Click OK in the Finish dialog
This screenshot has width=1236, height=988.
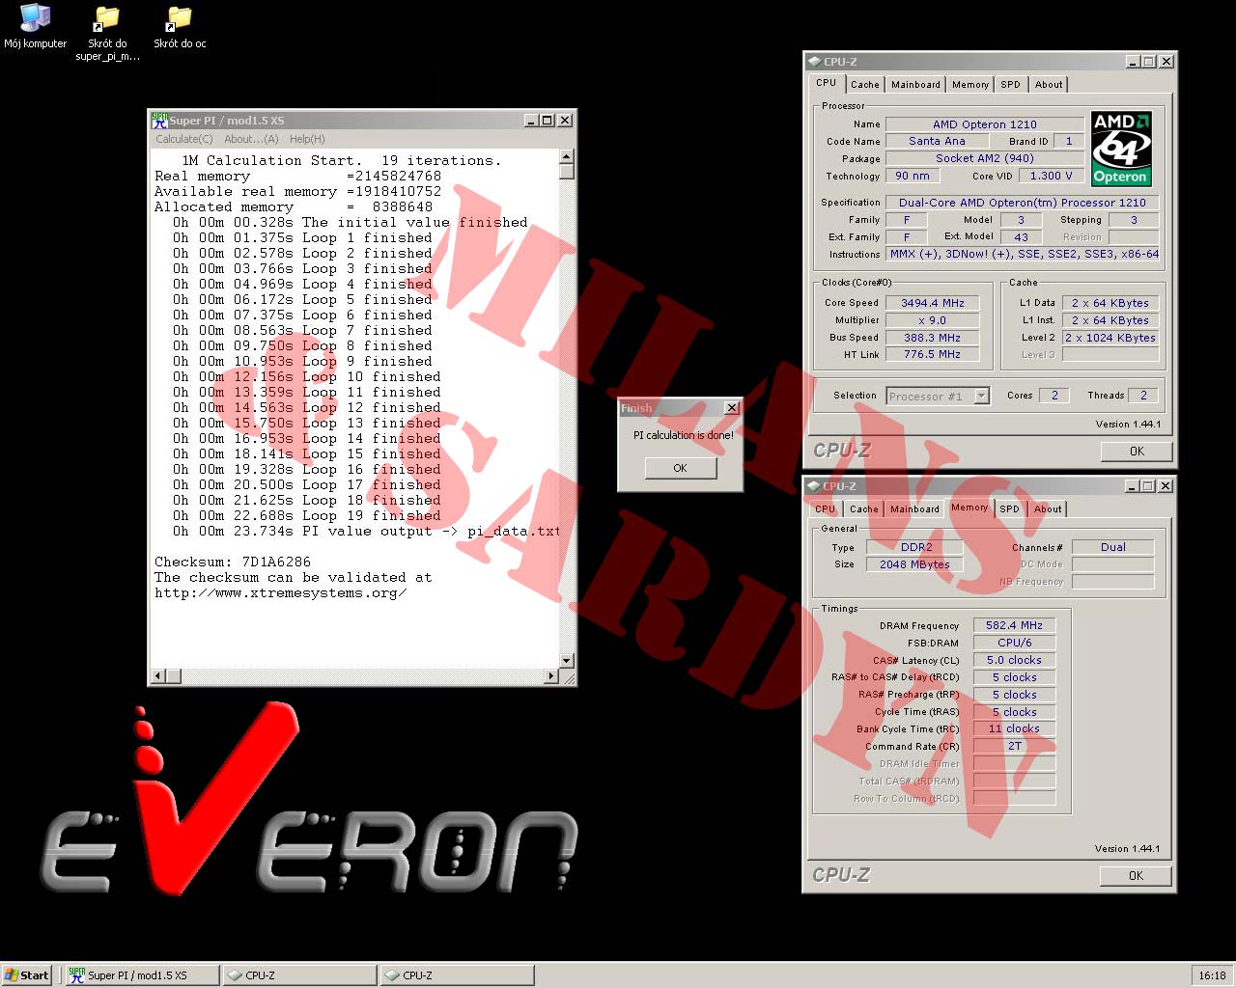[681, 468]
